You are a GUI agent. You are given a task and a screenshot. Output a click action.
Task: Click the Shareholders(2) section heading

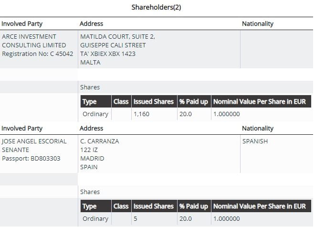coord(157,7)
